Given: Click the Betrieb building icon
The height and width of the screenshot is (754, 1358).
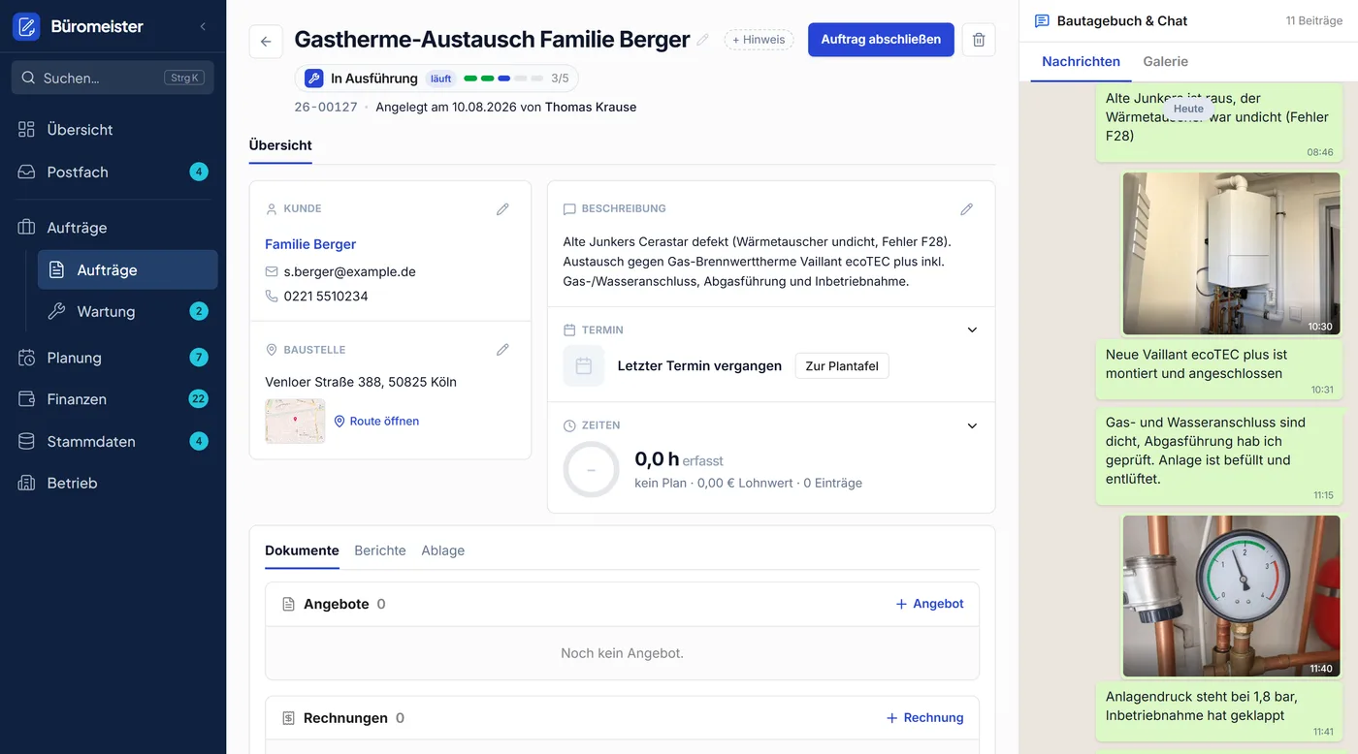Looking at the screenshot, I should 27,483.
